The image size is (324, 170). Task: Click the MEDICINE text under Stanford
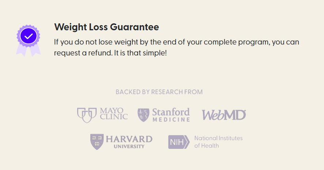click(x=171, y=120)
